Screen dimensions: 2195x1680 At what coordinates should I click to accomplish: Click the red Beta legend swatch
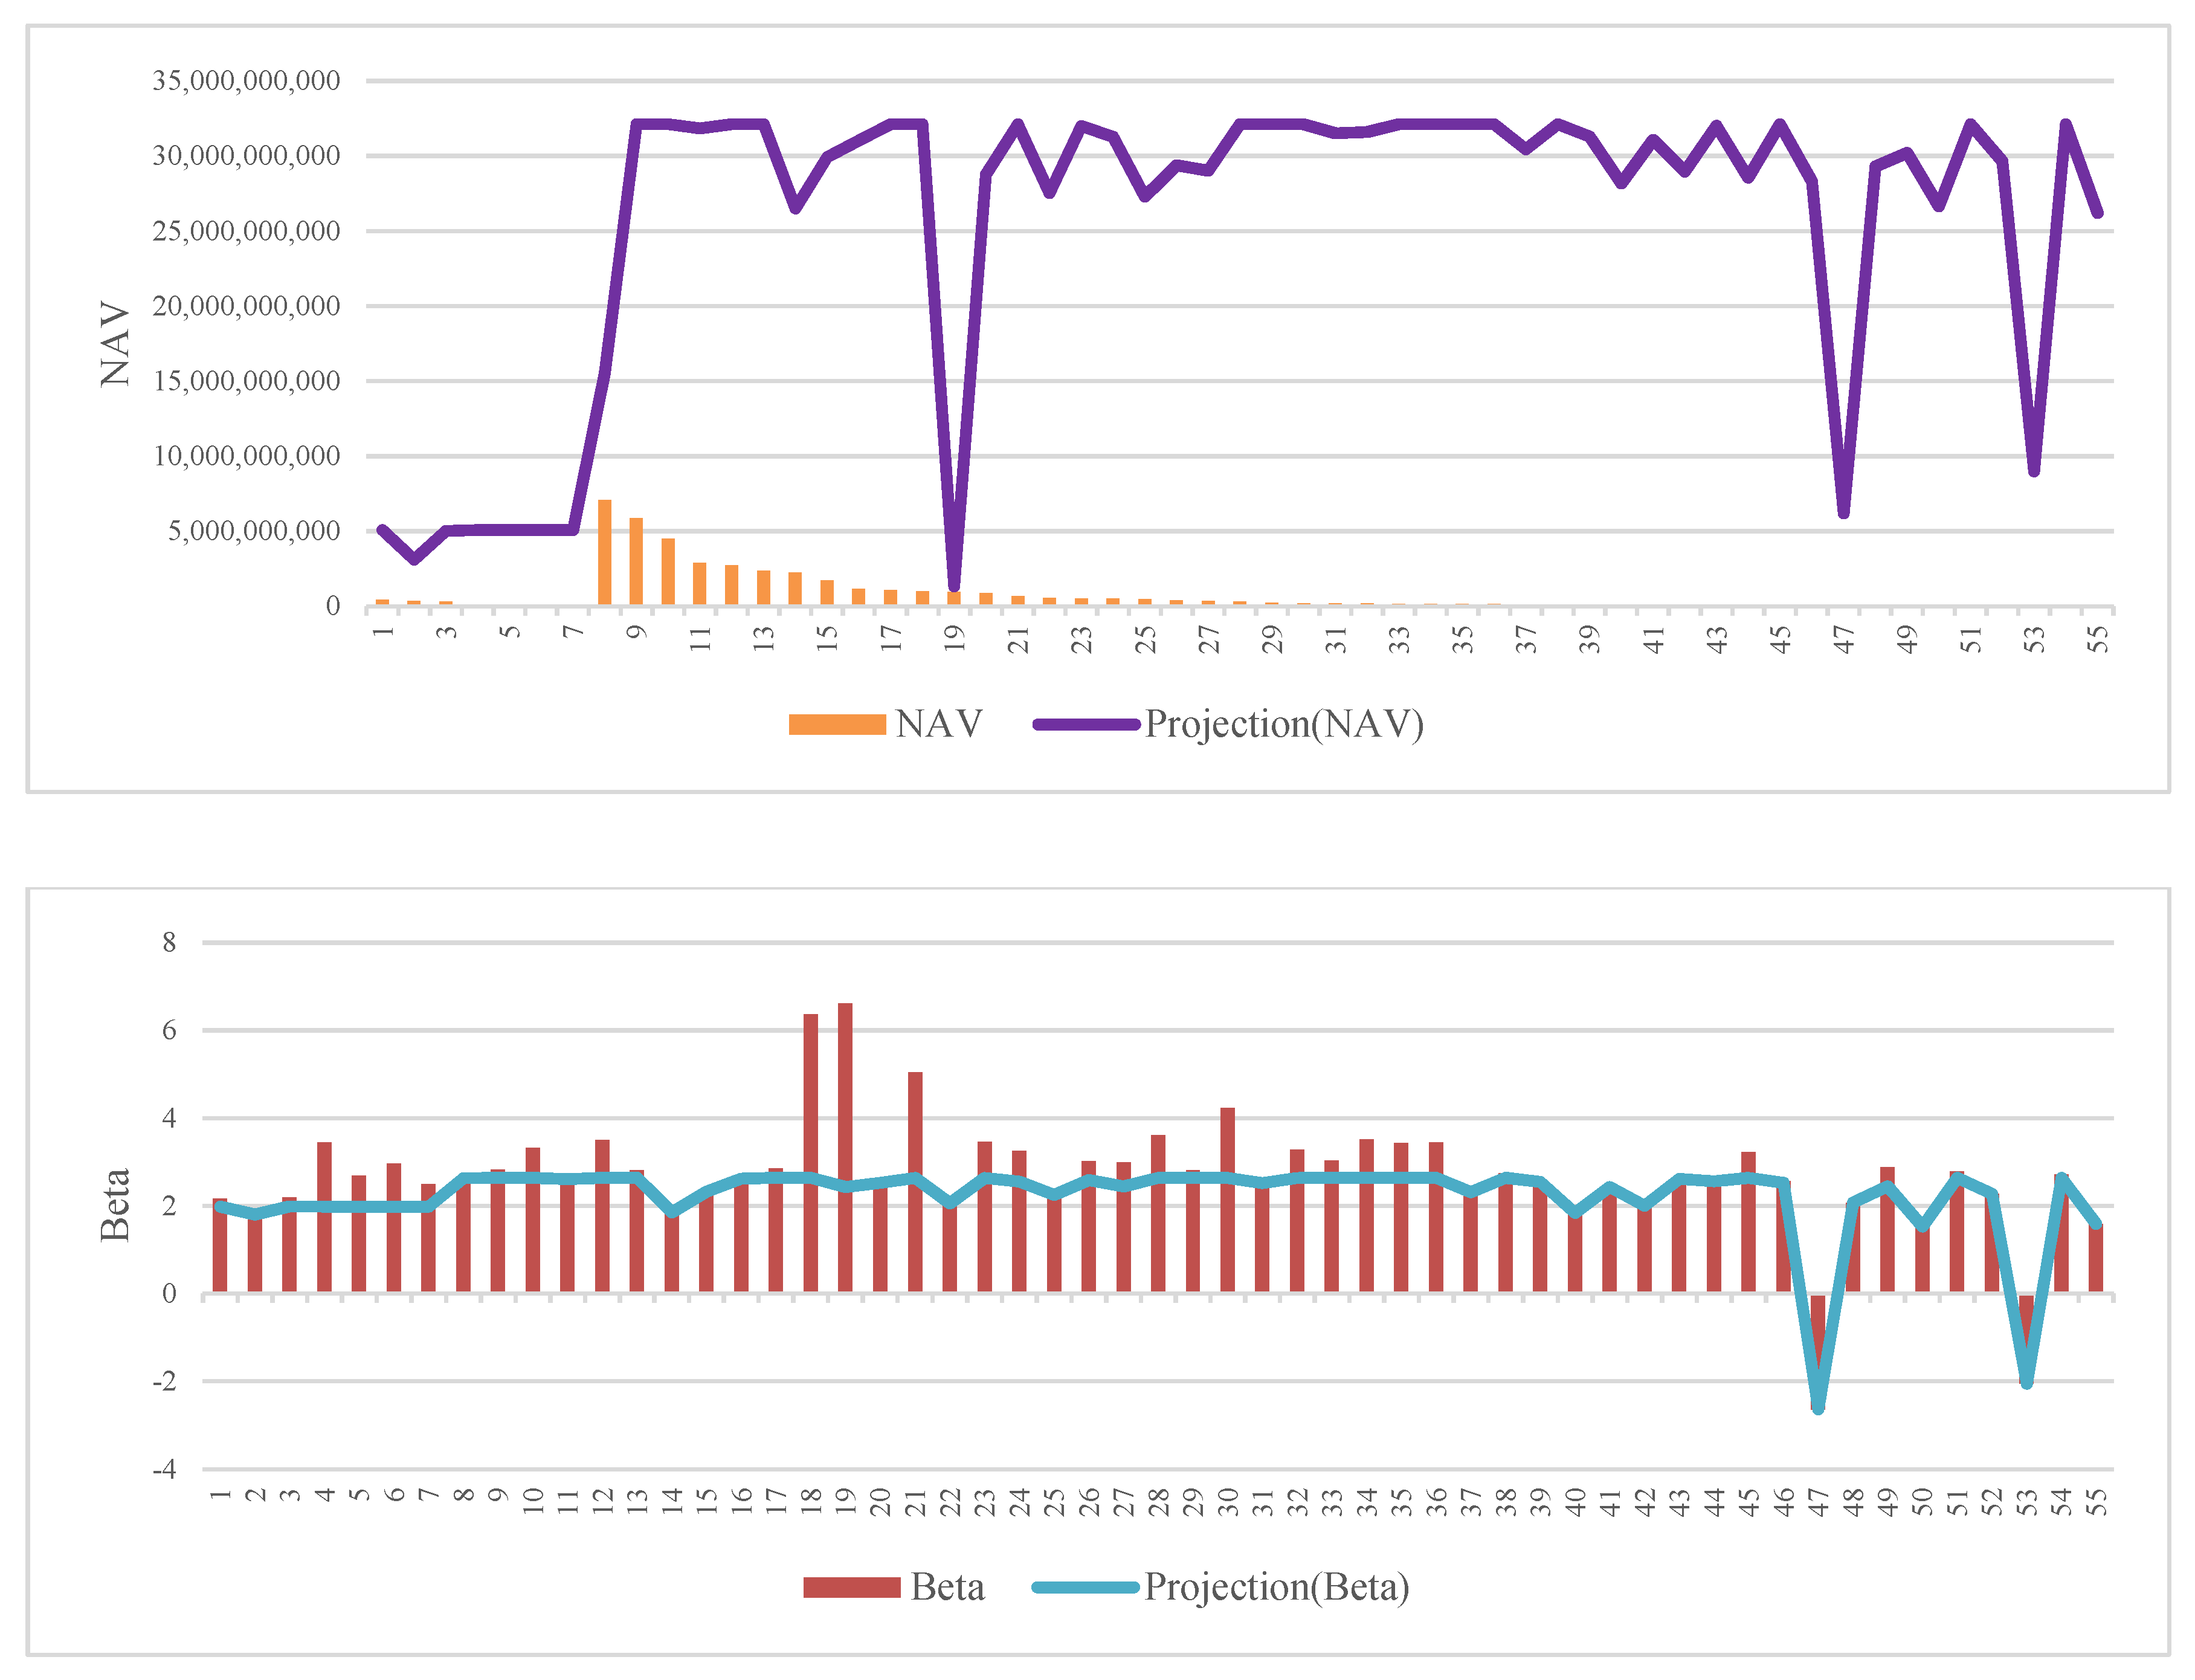click(852, 1587)
